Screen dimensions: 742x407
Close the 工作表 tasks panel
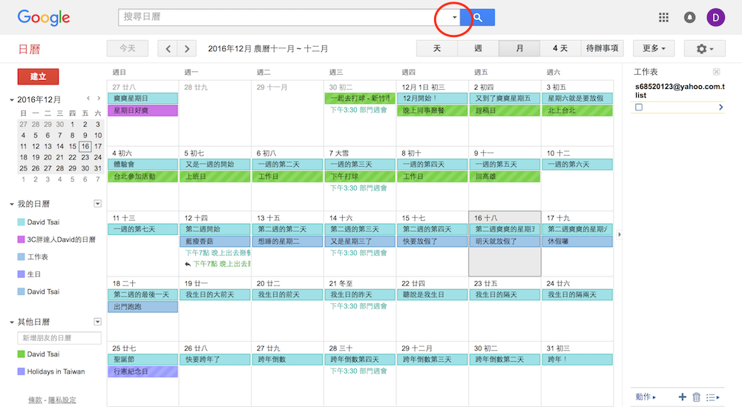tap(716, 72)
